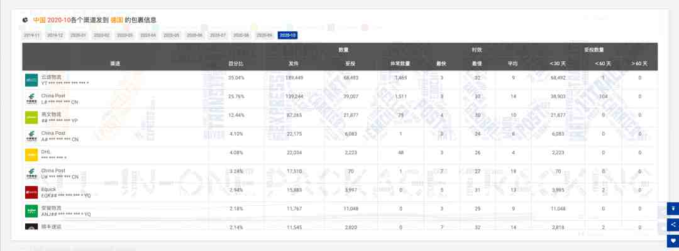Click the heart favorite icon
Viewport: 679px width, 251px height.
[x=673, y=240]
